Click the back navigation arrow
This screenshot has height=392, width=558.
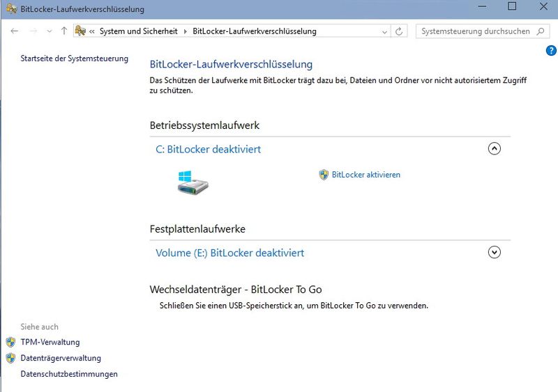coord(14,31)
